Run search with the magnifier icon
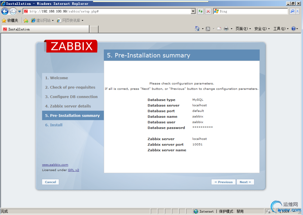Screen dimensions: 303x215 292,11
